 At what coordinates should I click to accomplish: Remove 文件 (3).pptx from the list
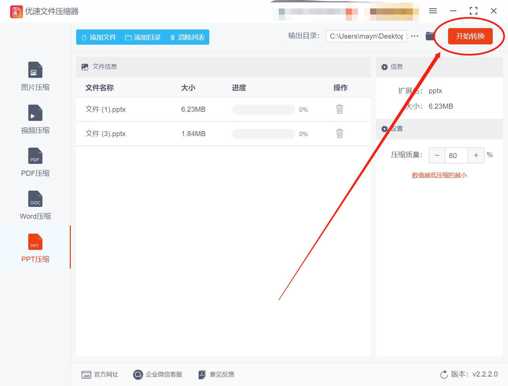339,133
